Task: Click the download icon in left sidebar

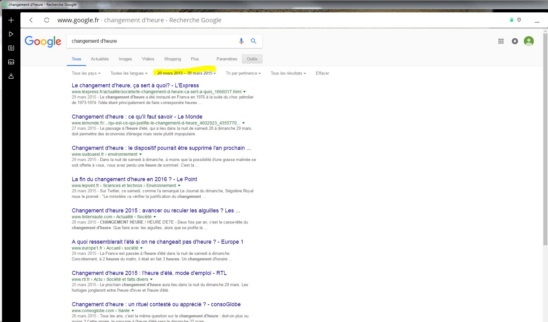Action: click(x=11, y=76)
